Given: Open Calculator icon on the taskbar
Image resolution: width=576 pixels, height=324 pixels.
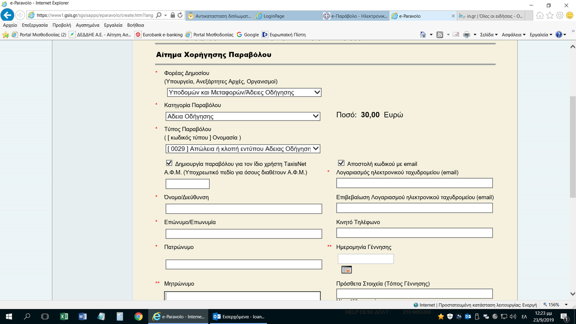Looking at the screenshot, I should point(120,316).
